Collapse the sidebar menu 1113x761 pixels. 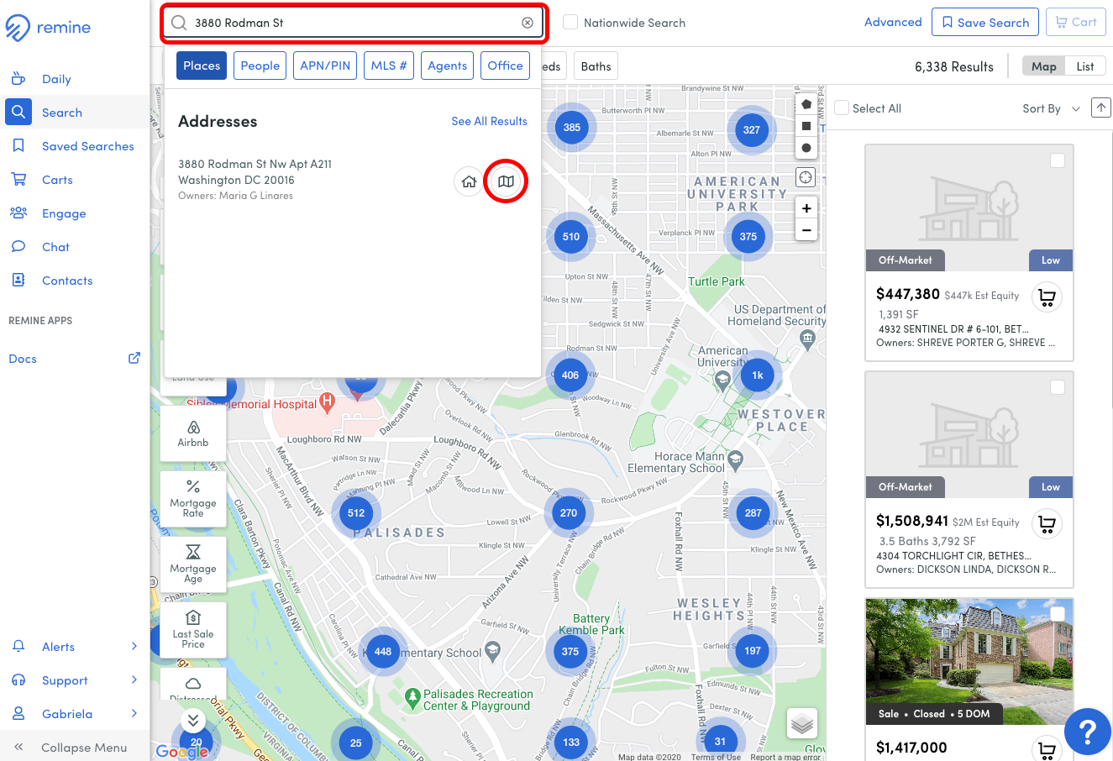pyautogui.click(x=74, y=748)
